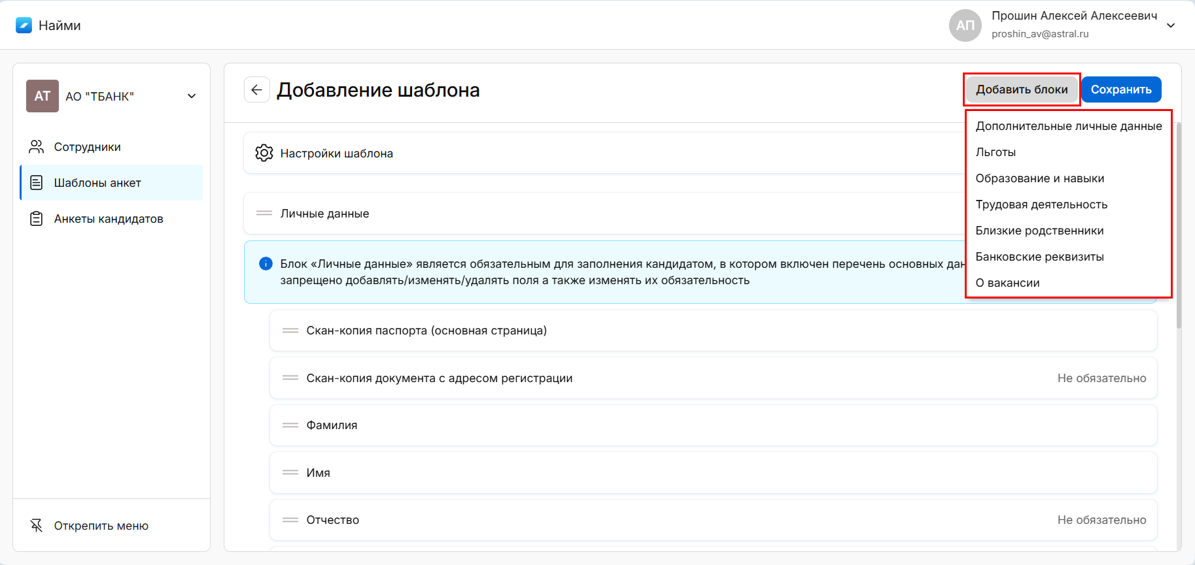1195x565 pixels.
Task: Click the unpin icon near Открепить меню
Action: tap(37, 526)
